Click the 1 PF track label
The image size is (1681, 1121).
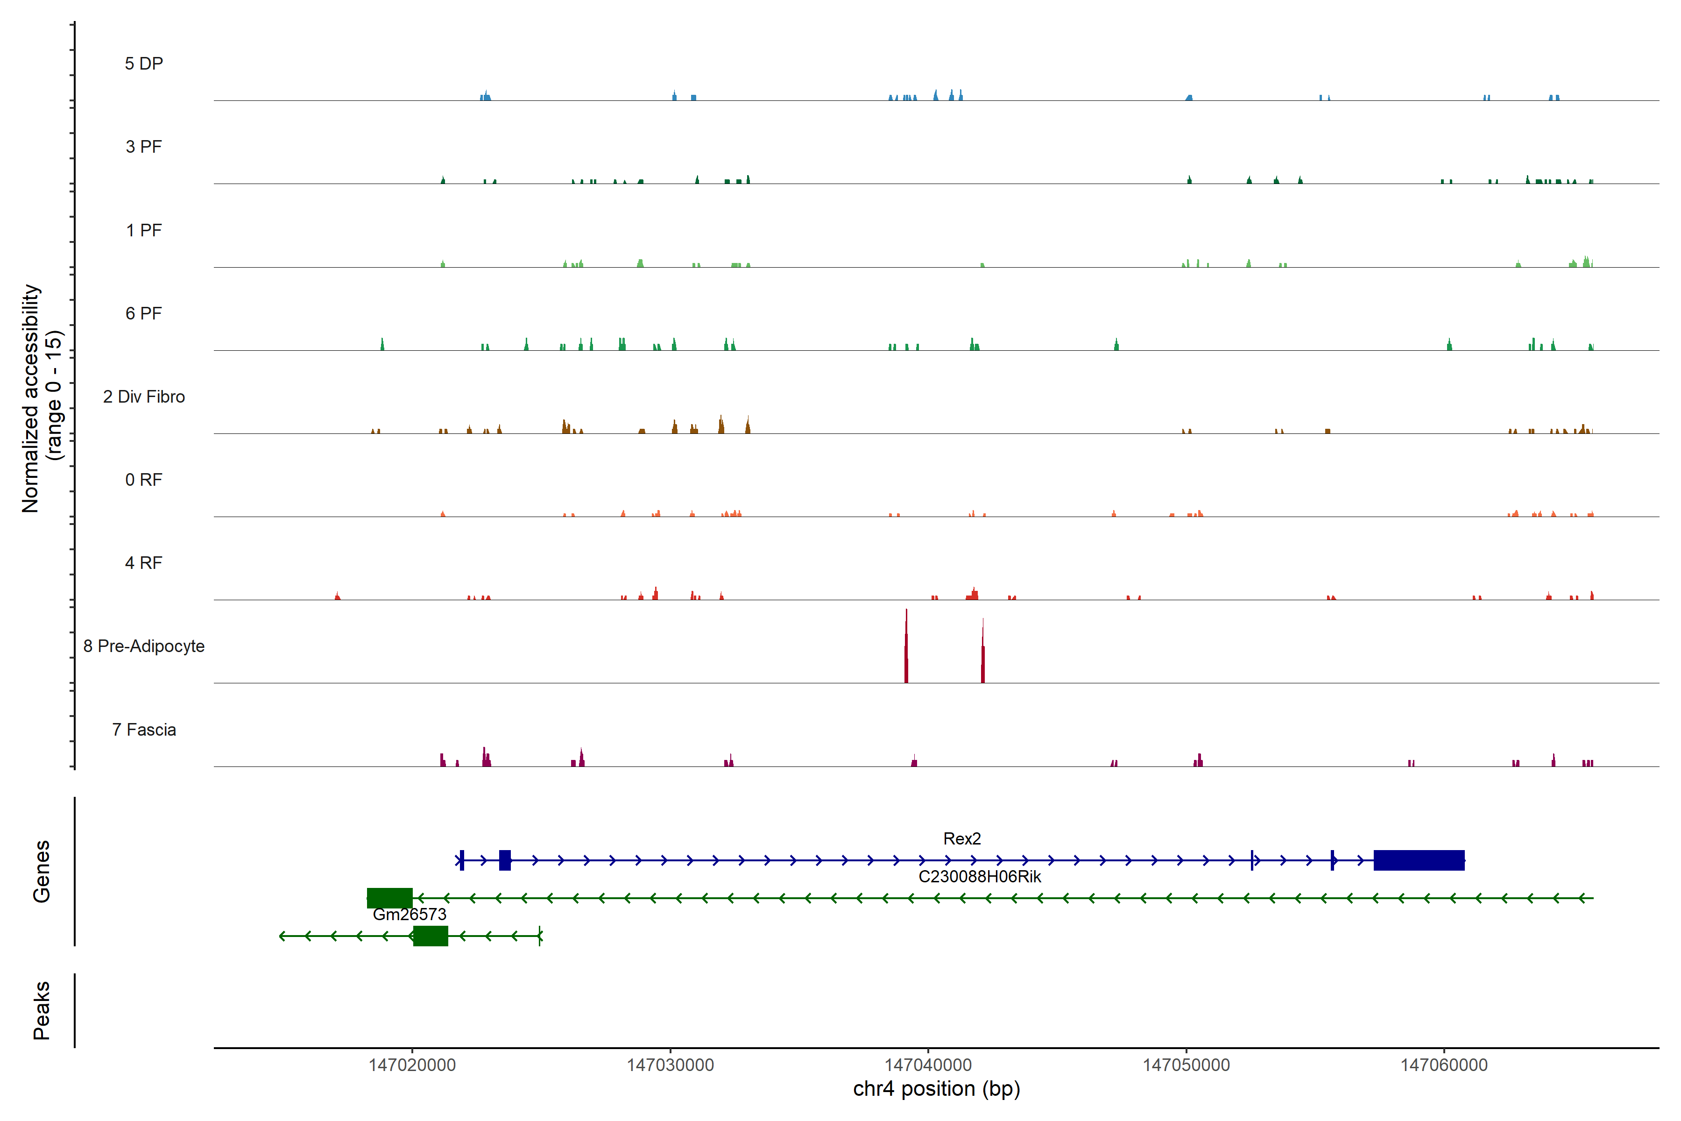click(144, 230)
